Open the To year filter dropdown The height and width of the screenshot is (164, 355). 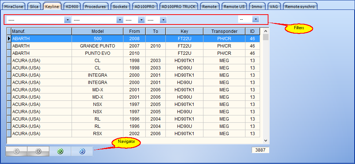(163, 20)
